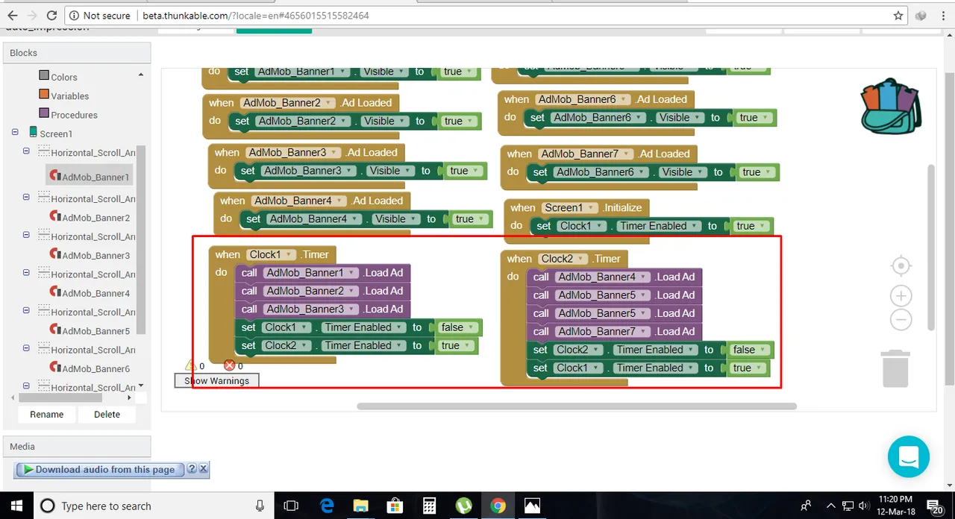This screenshot has width=955, height=519.
Task: Open the blocks backpack icon
Action: click(892, 107)
